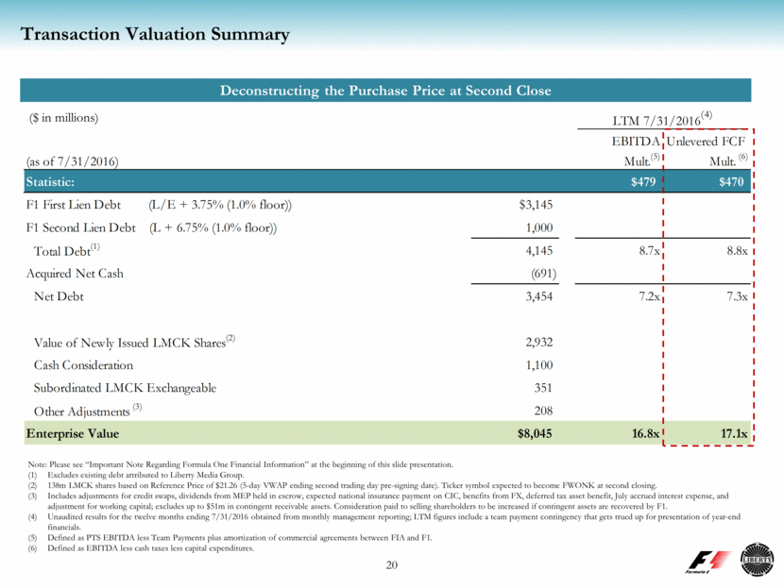Select the $470 Unlevered FCF statistic
Image resolution: width=784 pixels, height=588 pixels.
(x=732, y=181)
